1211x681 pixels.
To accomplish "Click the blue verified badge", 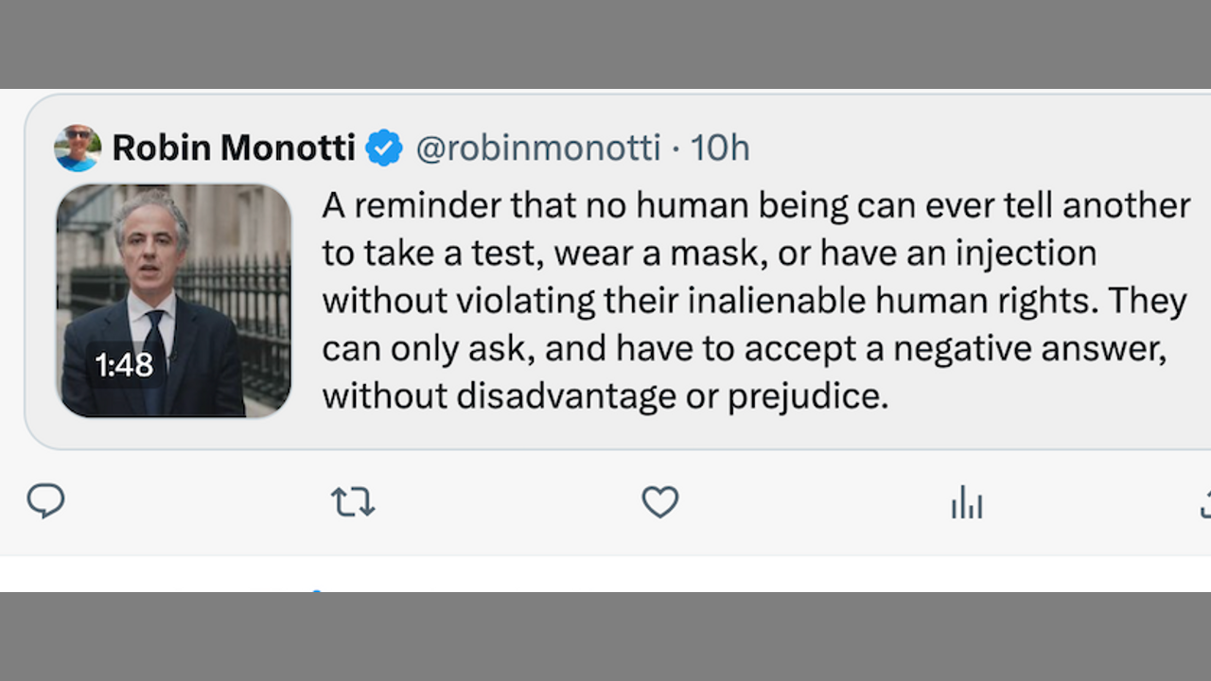I will coord(384,148).
